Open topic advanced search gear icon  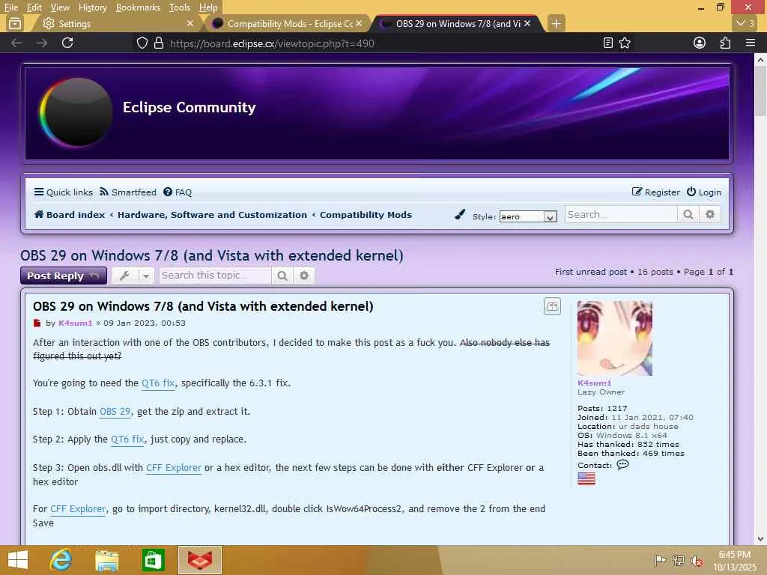[304, 276]
